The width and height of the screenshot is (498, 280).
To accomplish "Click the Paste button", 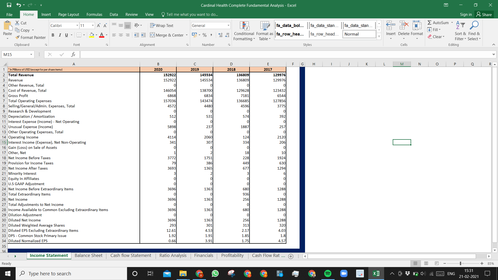I will pos(8,30).
